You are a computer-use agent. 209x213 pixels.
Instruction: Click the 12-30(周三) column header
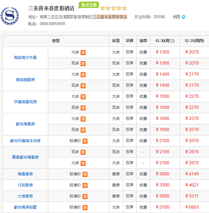[165, 41]
